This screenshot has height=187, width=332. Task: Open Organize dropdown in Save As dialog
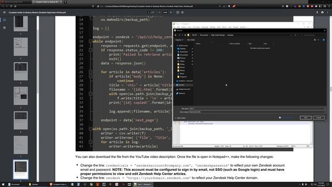point(179,40)
